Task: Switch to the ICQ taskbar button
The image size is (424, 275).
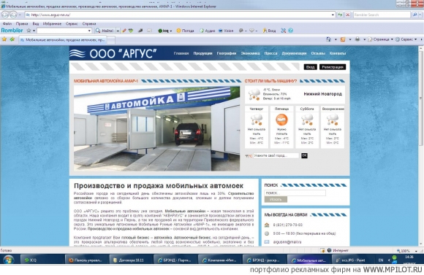Action: tap(42, 260)
